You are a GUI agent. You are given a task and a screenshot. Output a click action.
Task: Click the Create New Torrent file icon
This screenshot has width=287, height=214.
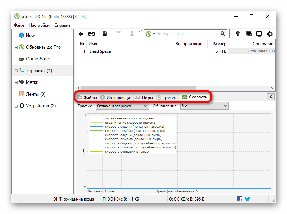[x=105, y=34]
